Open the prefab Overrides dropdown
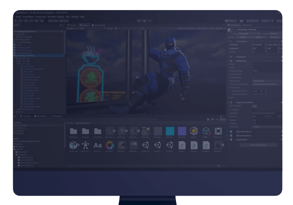Image resolution: width=293 pixels, height=205 pixels. click(275, 37)
